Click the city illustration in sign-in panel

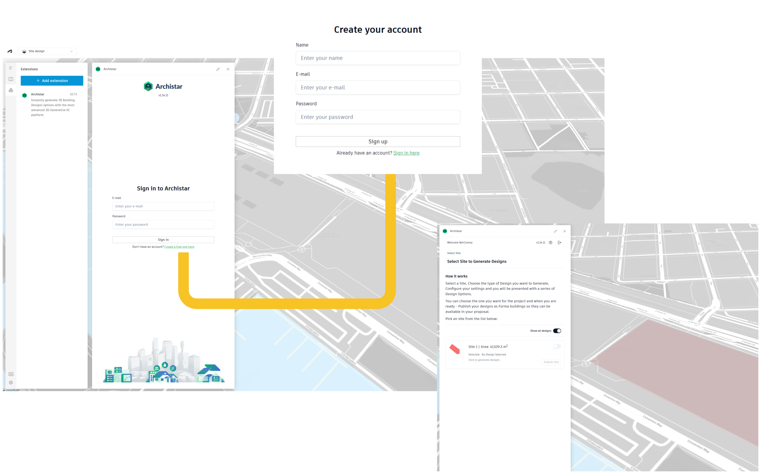click(x=164, y=361)
